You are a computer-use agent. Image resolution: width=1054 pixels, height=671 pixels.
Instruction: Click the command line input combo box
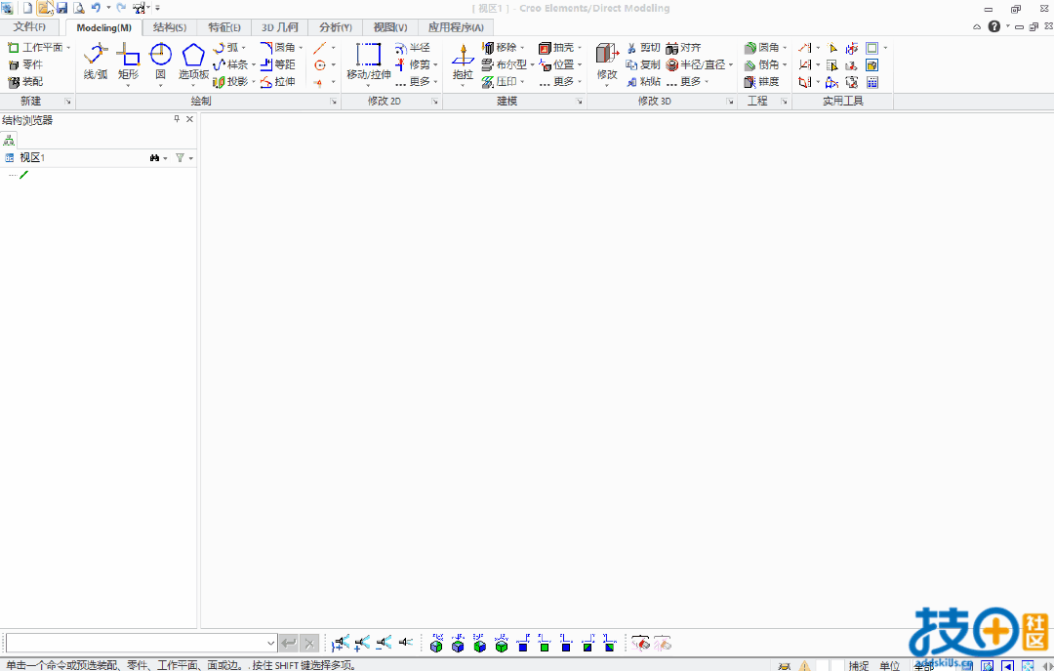coord(142,643)
